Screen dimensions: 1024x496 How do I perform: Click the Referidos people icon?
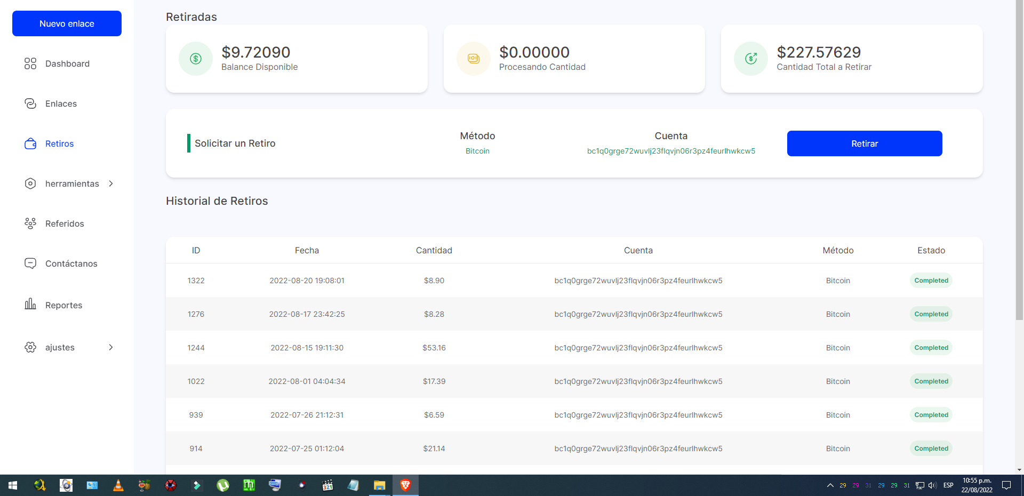coord(30,223)
